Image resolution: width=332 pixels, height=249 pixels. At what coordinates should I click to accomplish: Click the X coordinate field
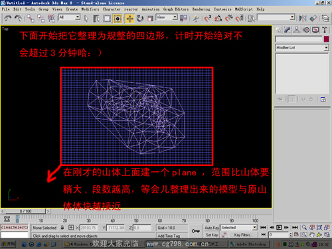pyautogui.click(x=88, y=228)
